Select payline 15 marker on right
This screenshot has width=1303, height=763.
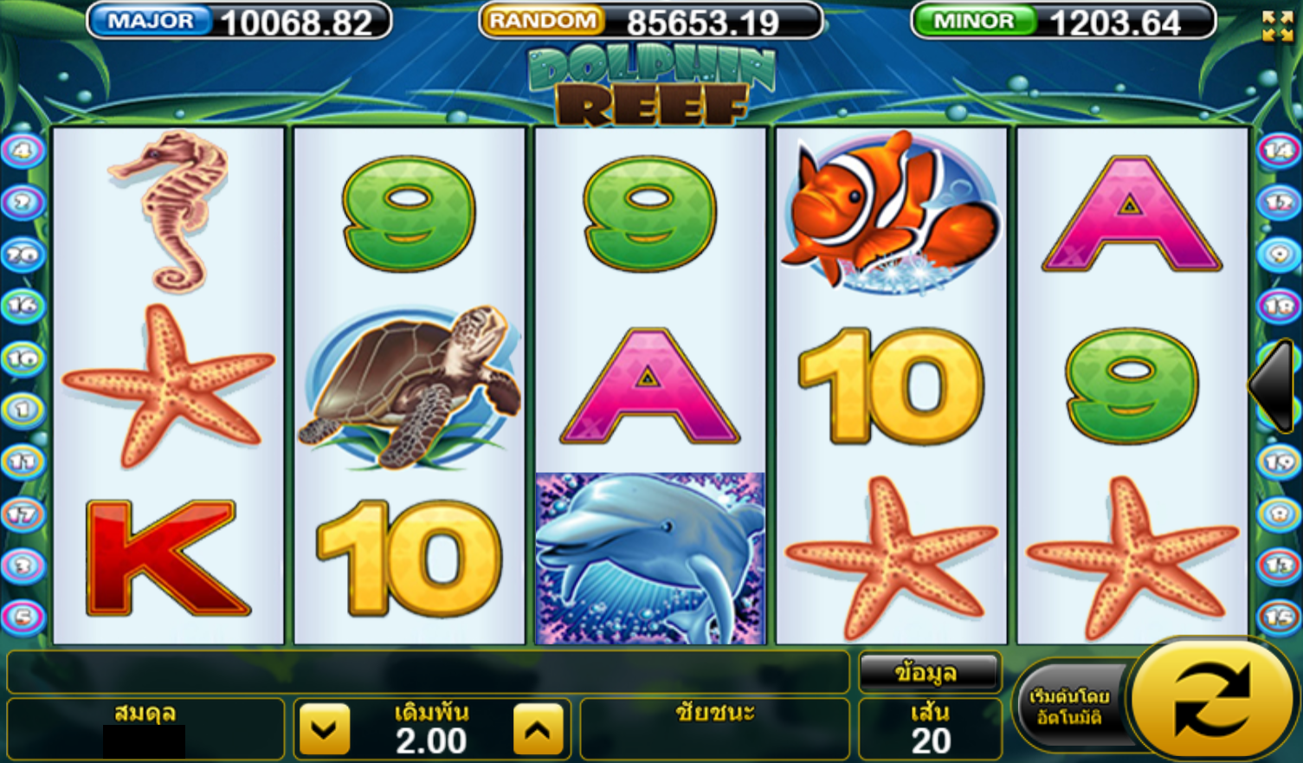(x=1279, y=618)
